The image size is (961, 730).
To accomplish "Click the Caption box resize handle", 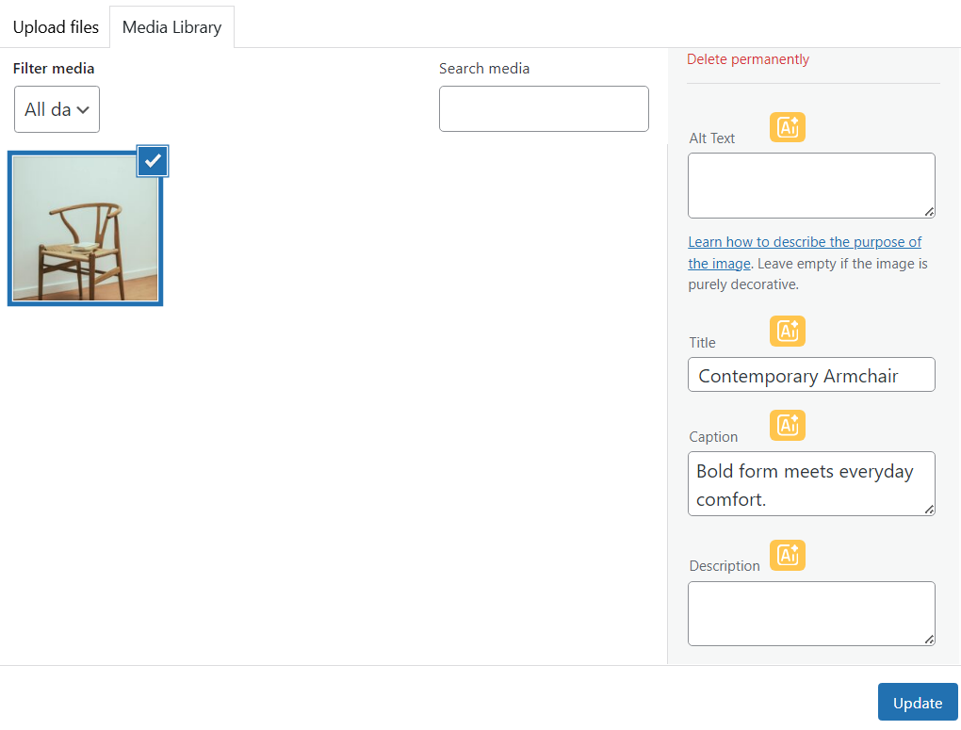I will (x=929, y=510).
